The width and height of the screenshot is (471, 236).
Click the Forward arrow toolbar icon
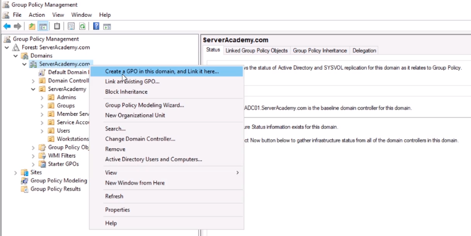click(17, 26)
